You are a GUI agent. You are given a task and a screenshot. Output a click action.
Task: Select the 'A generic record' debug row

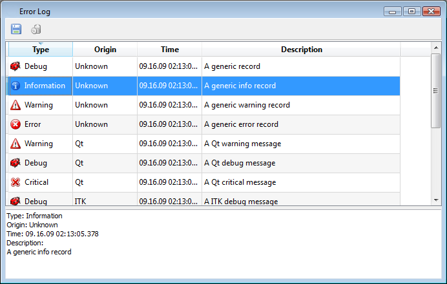pyautogui.click(x=232, y=66)
